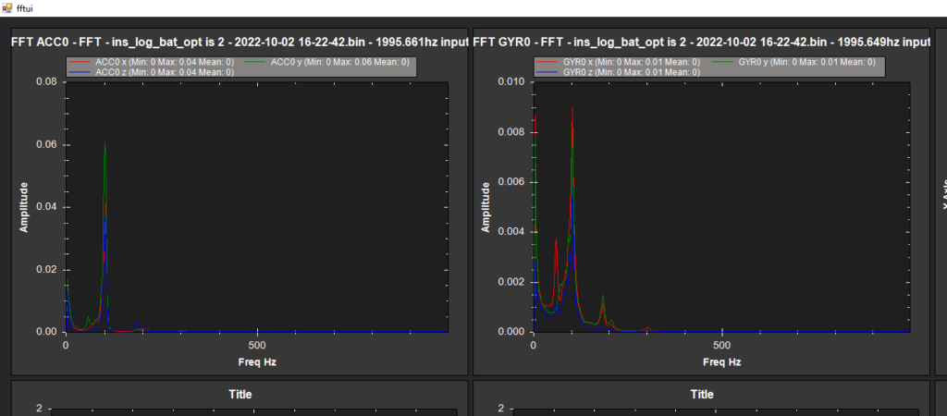947x416 pixels.
Task: Click the Freq Hz label under GYR0 chart
Action: [x=721, y=362]
